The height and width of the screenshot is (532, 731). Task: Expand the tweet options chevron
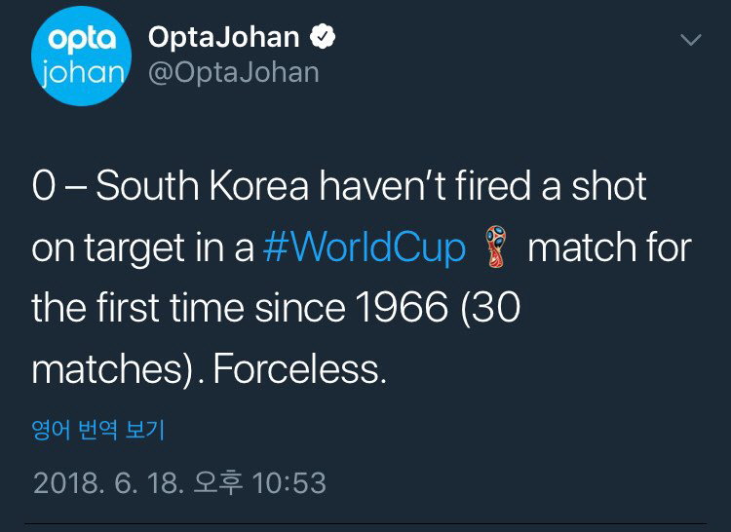[x=690, y=39]
